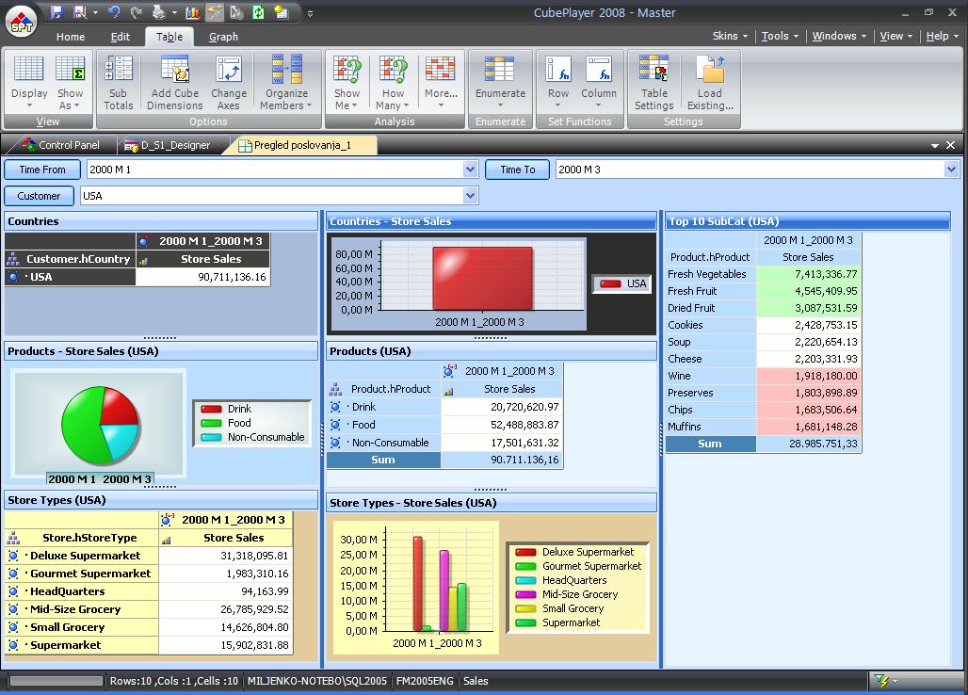The image size is (968, 695).
Task: Expand the Customer combo box arrow
Action: [471, 196]
